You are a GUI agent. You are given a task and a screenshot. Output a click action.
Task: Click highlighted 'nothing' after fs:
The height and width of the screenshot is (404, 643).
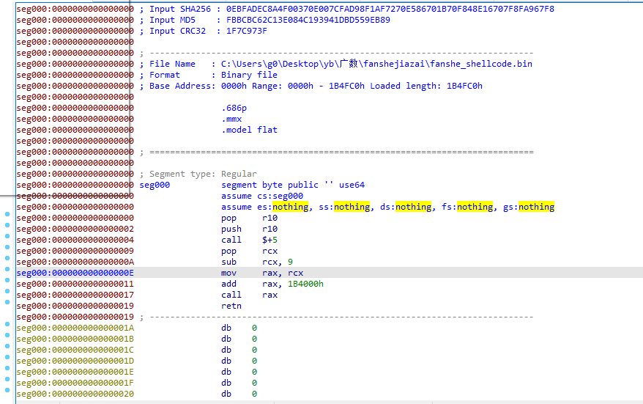[475, 207]
